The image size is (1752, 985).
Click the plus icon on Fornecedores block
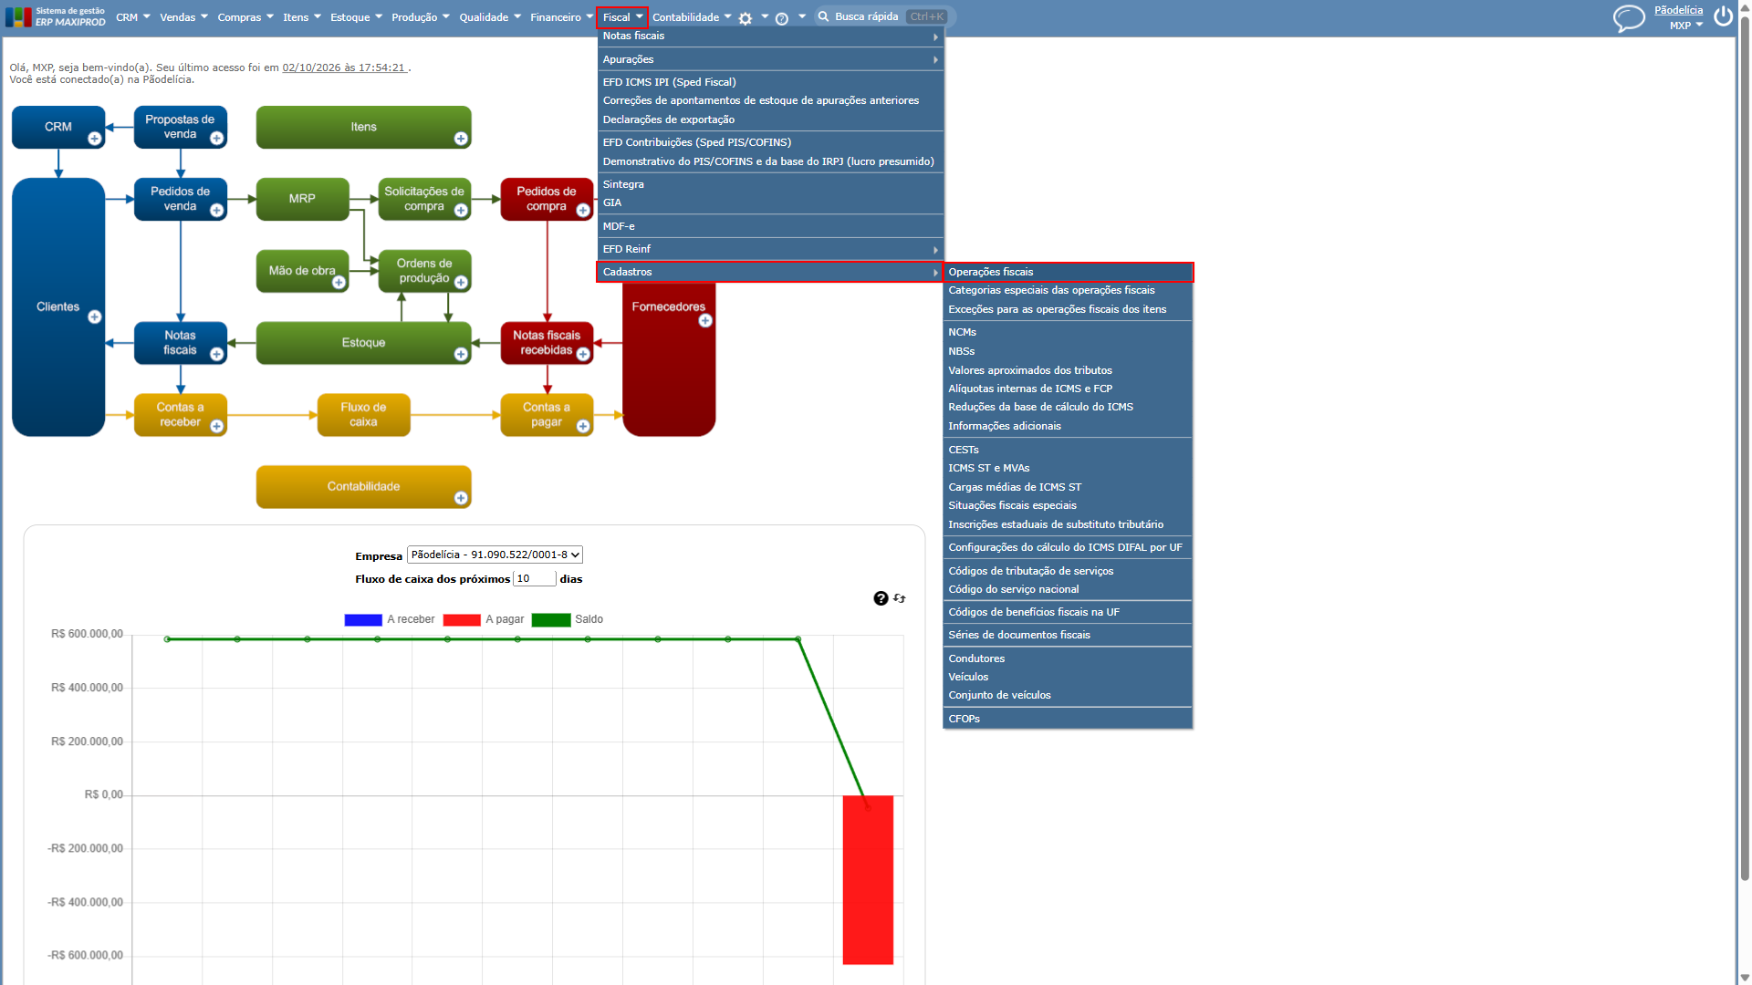705,321
